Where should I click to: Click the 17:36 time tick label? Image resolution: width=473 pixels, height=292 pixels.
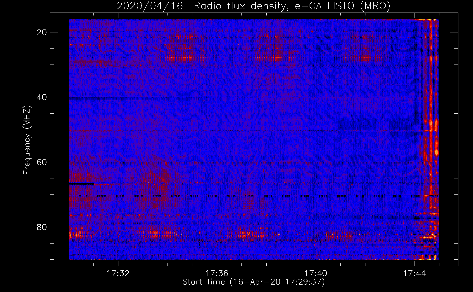click(217, 274)
